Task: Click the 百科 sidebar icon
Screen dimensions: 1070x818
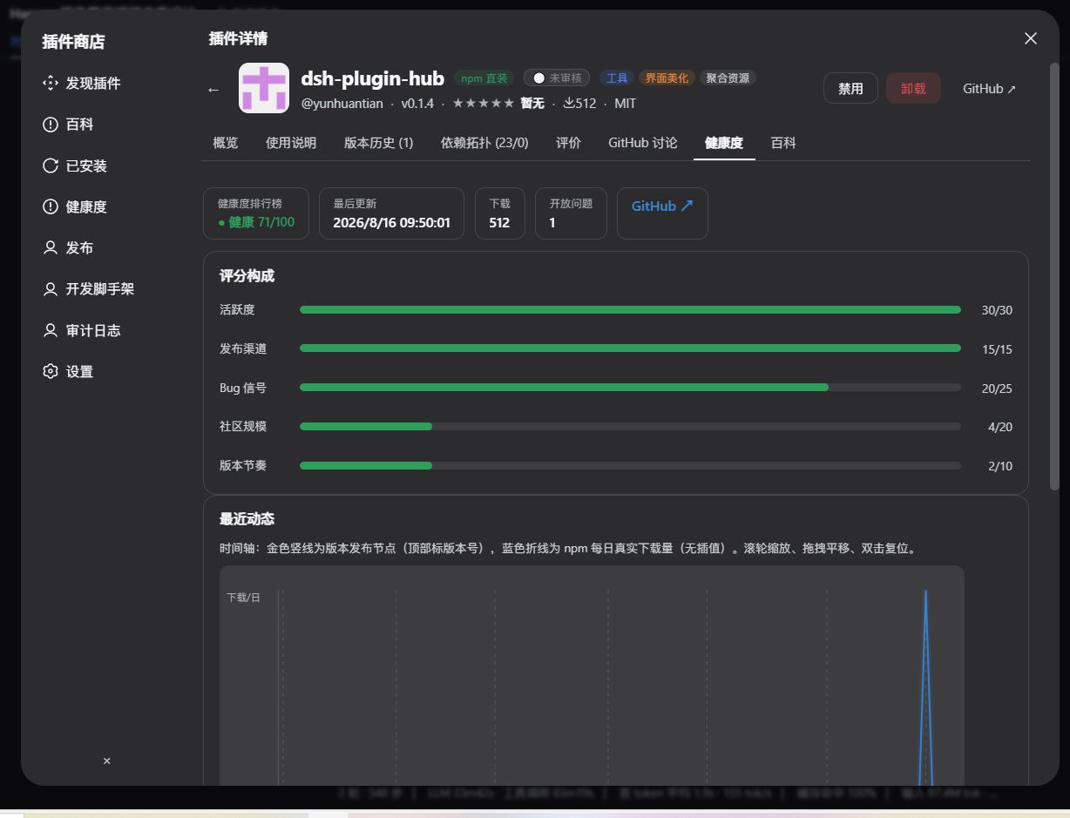Action: pyautogui.click(x=51, y=125)
